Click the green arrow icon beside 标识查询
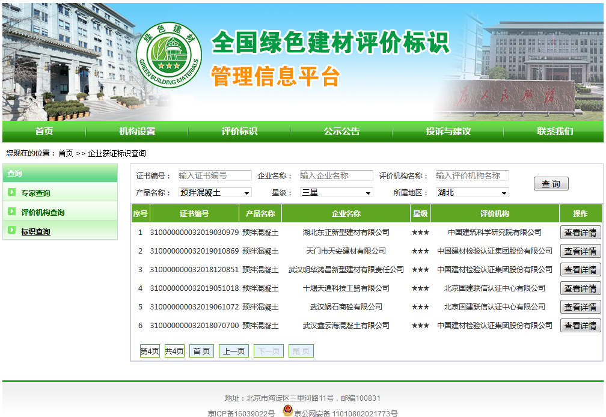Image resolution: width=606 pixels, height=417 pixels. coord(11,231)
